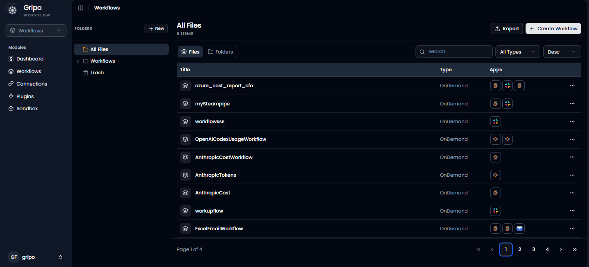Open more options for mySteampipe
Image resolution: width=589 pixels, height=267 pixels.
click(x=572, y=104)
